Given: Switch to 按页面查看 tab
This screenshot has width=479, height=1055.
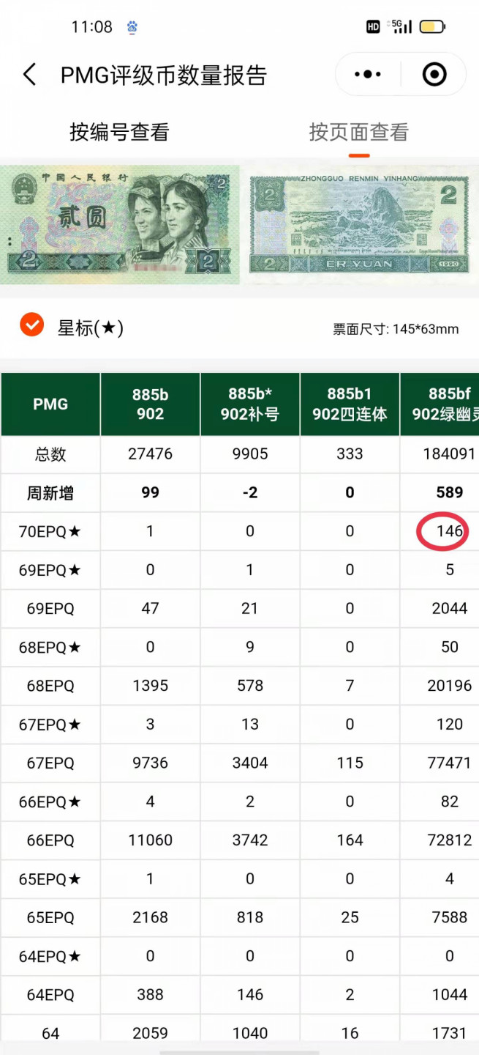Looking at the screenshot, I should [358, 132].
